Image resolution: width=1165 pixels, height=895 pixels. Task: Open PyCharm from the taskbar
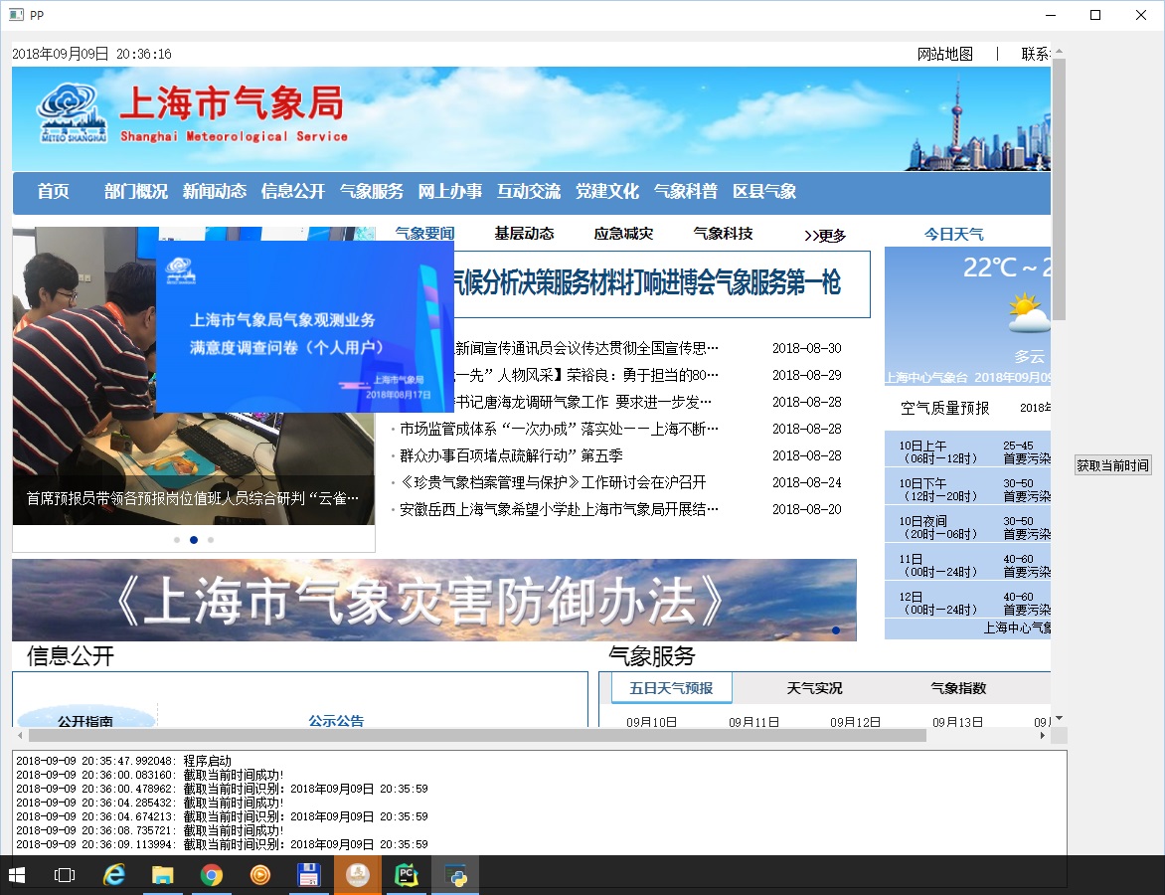tap(407, 875)
